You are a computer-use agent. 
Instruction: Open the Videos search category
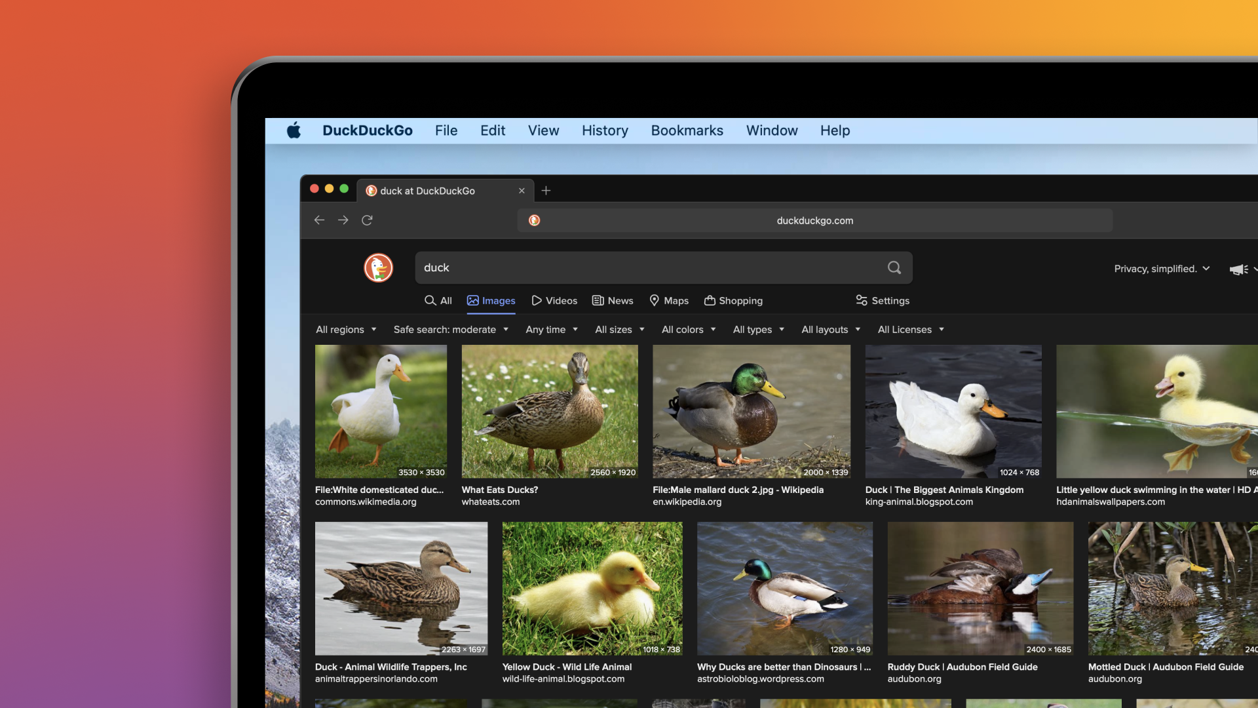pyautogui.click(x=554, y=300)
